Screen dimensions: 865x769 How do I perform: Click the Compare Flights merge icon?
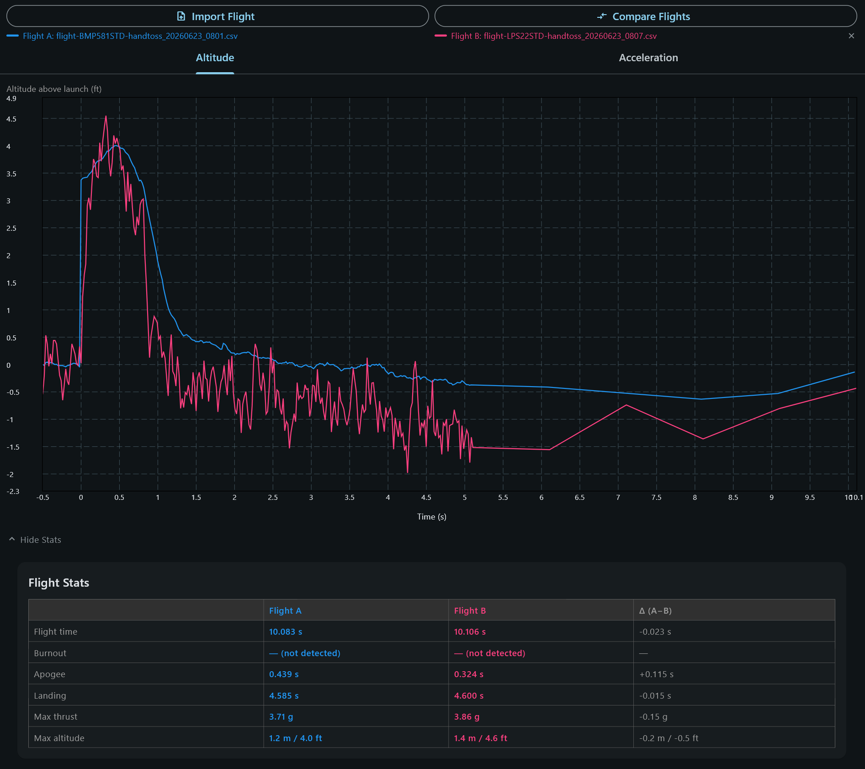click(602, 16)
